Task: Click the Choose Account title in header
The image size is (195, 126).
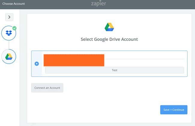Action: [13, 4]
